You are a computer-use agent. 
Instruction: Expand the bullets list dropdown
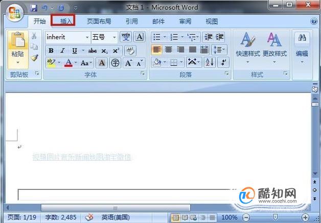pos(165,37)
